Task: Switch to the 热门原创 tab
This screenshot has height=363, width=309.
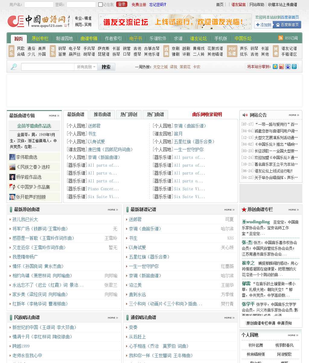Action: pyautogui.click(x=129, y=114)
